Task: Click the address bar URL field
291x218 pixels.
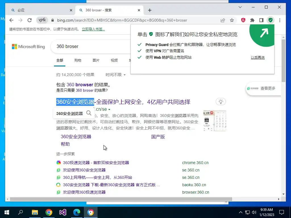Action: coord(122,20)
